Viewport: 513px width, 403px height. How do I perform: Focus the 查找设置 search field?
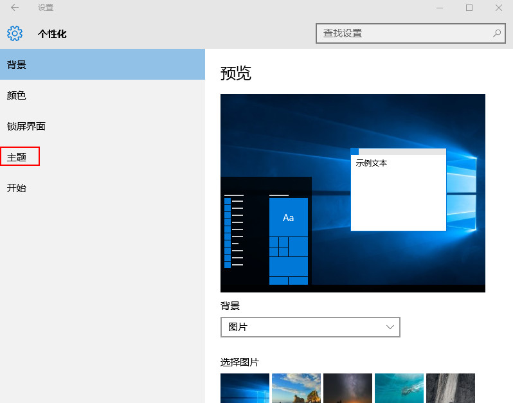pos(405,33)
